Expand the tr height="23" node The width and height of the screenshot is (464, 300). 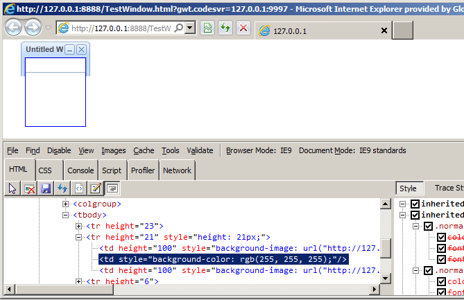pos(78,227)
